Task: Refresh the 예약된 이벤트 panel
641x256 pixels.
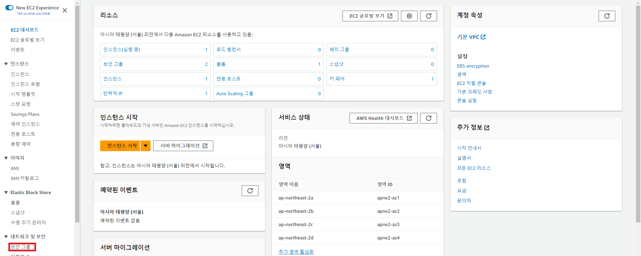Action: [x=250, y=191]
